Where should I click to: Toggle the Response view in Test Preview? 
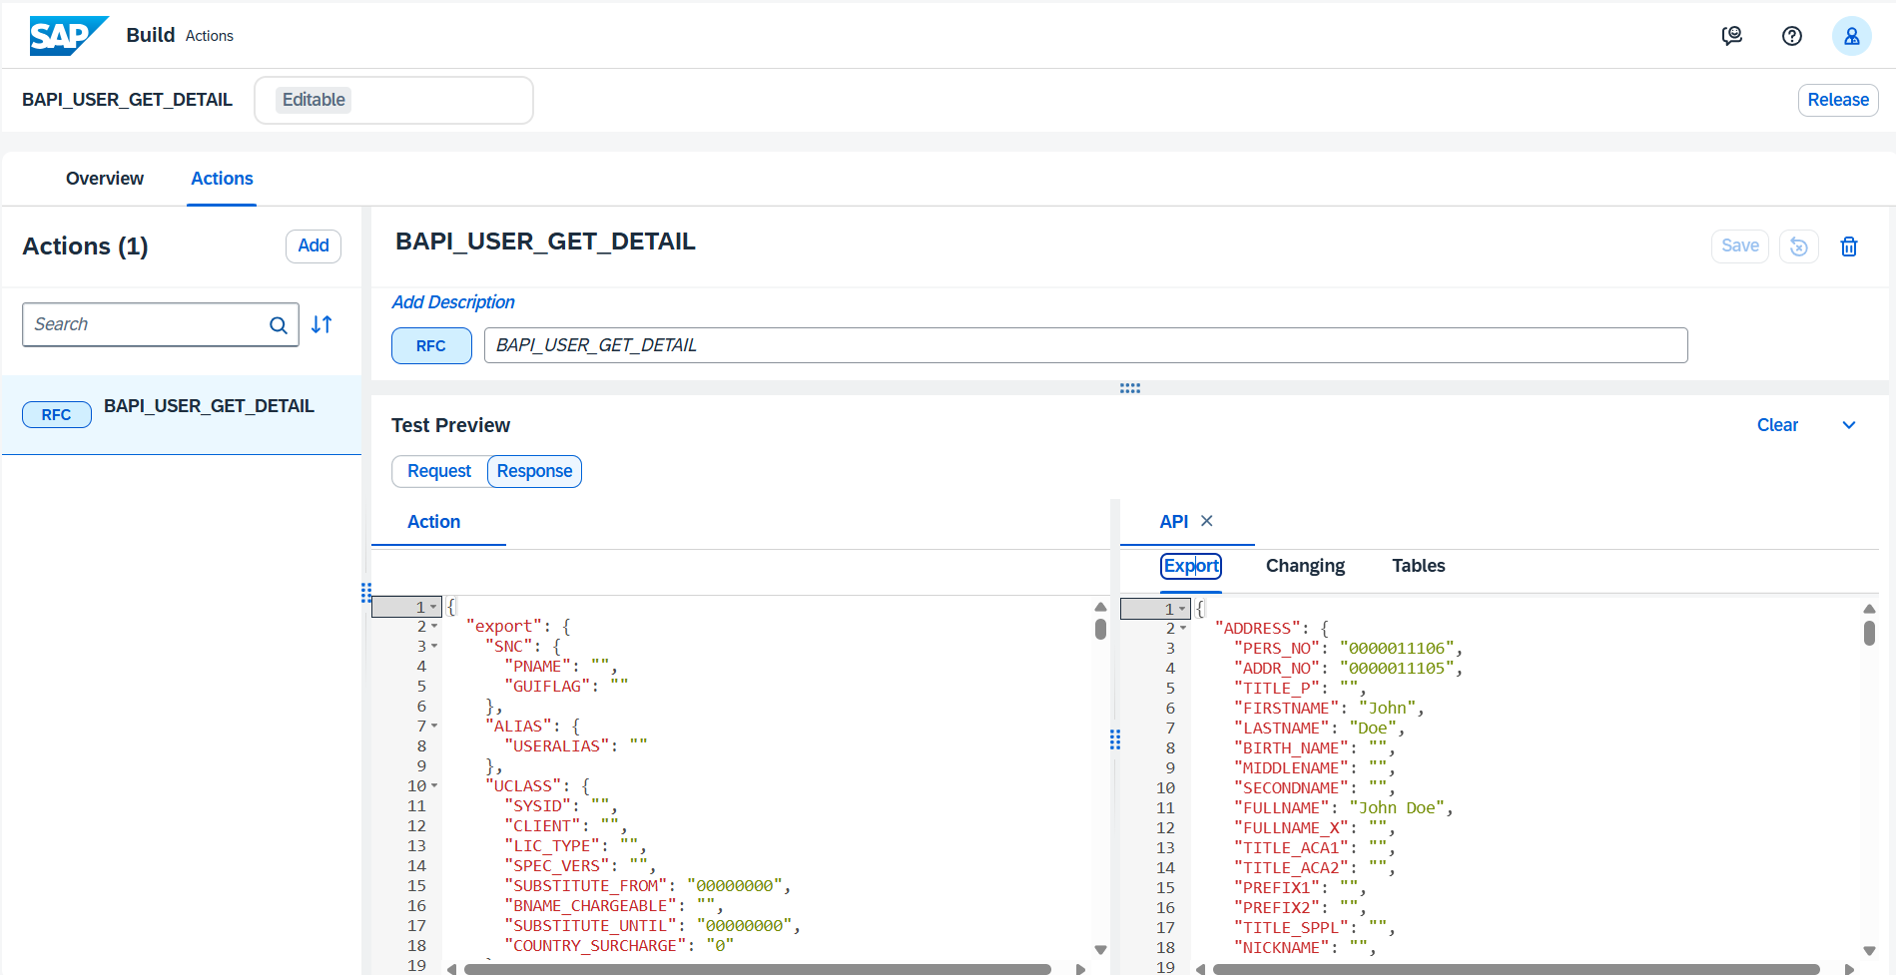[x=534, y=470]
